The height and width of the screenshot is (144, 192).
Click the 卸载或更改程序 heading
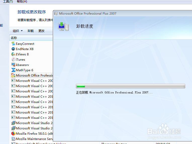tap(32, 12)
